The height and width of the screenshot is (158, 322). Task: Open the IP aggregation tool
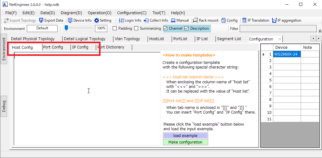click(274, 20)
